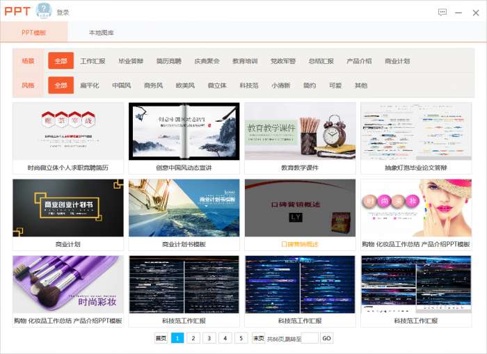Click the PPT logo
This screenshot has width=487, height=354.
[x=17, y=12]
